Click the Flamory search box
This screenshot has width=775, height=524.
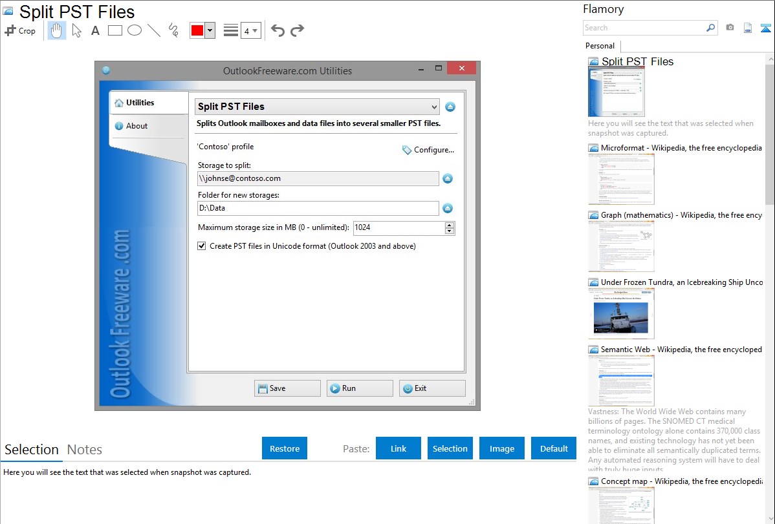tap(644, 28)
